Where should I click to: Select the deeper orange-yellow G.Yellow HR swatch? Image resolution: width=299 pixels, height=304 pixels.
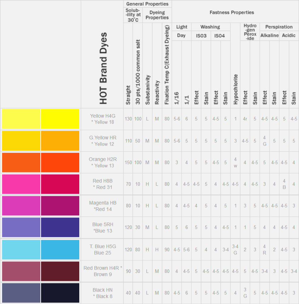(60, 141)
